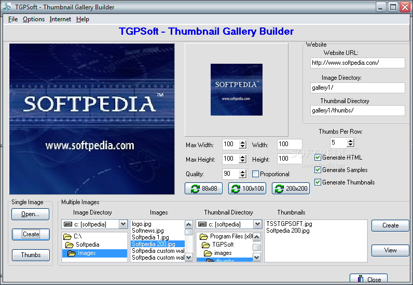413x285 pixels.
Task: Maximize the TGPSoft window
Action: pos(392,7)
